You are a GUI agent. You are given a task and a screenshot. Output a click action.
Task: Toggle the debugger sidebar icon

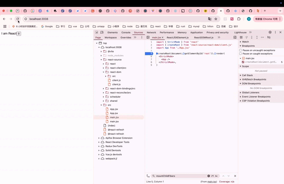point(235,37)
